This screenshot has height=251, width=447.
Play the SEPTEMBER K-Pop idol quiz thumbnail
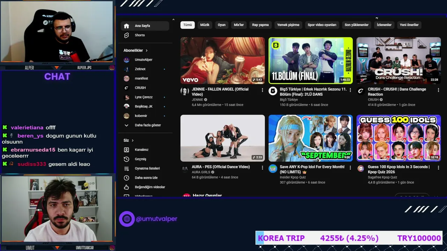[310, 138]
